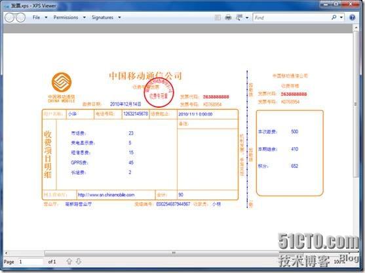Click the page view zoom icon

tap(239, 18)
